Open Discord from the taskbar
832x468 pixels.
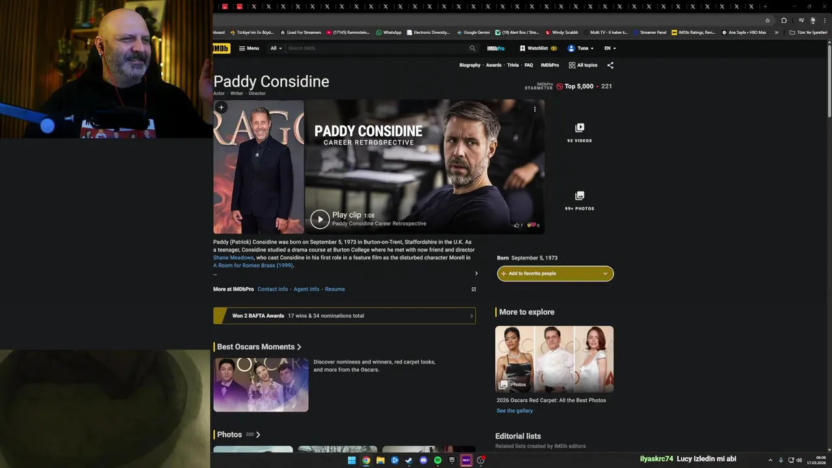423,460
